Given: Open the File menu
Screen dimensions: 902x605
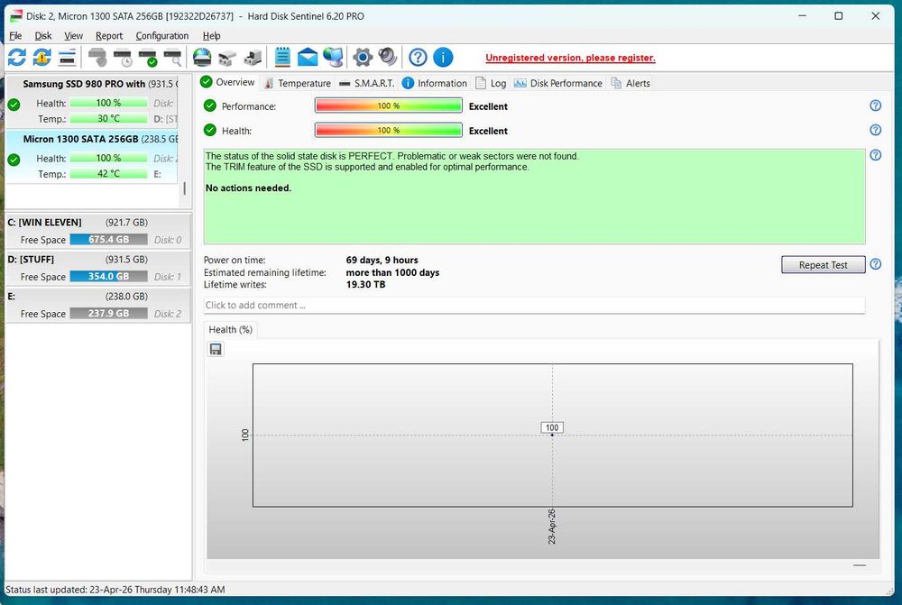Looking at the screenshot, I should [x=15, y=36].
